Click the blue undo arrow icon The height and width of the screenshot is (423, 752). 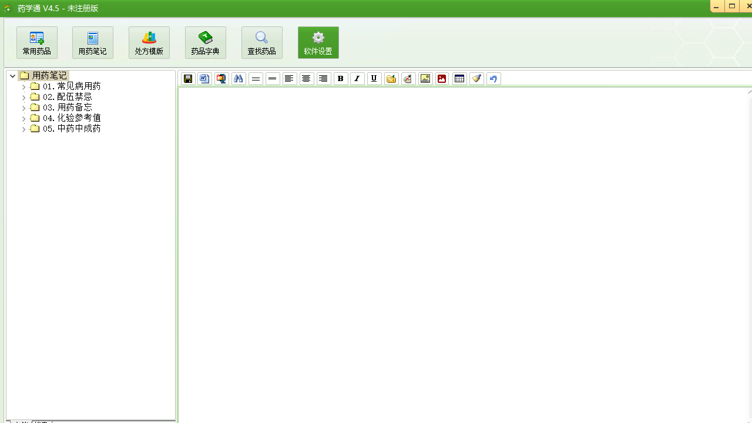point(493,79)
